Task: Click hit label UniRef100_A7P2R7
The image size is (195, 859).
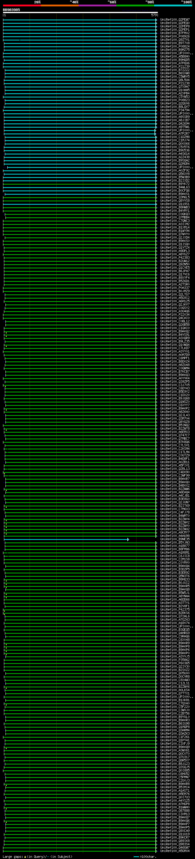Action: coord(175,134)
